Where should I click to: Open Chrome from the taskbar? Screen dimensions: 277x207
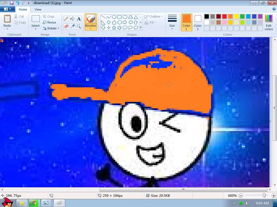tap(34, 203)
